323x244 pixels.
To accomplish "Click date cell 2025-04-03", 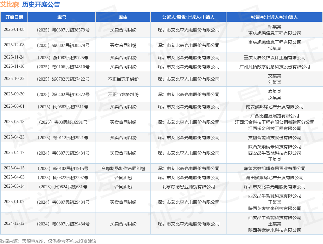I will point(14,177).
